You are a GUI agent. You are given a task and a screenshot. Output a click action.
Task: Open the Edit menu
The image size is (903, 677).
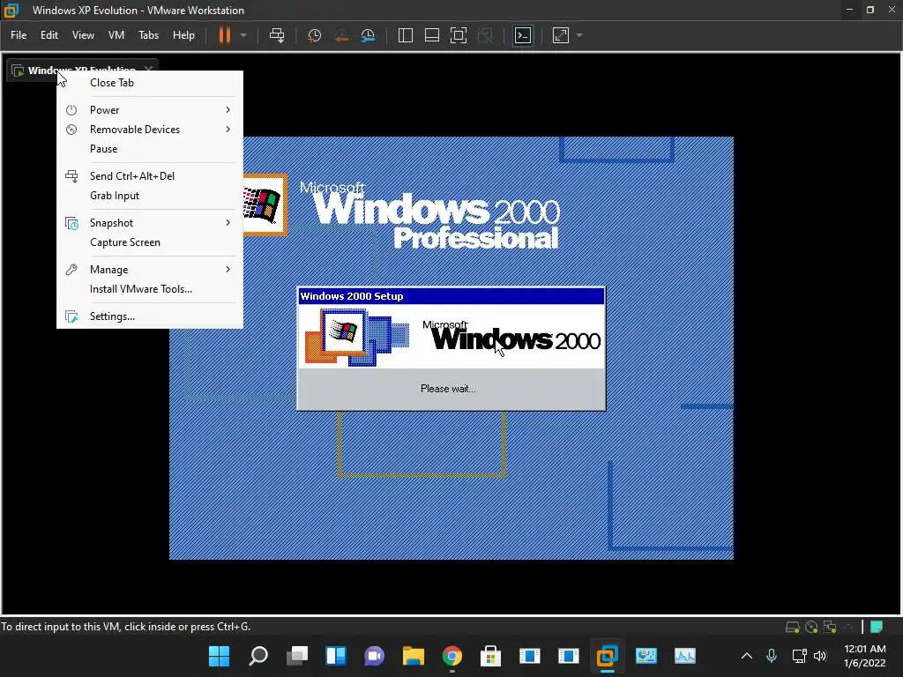click(49, 35)
